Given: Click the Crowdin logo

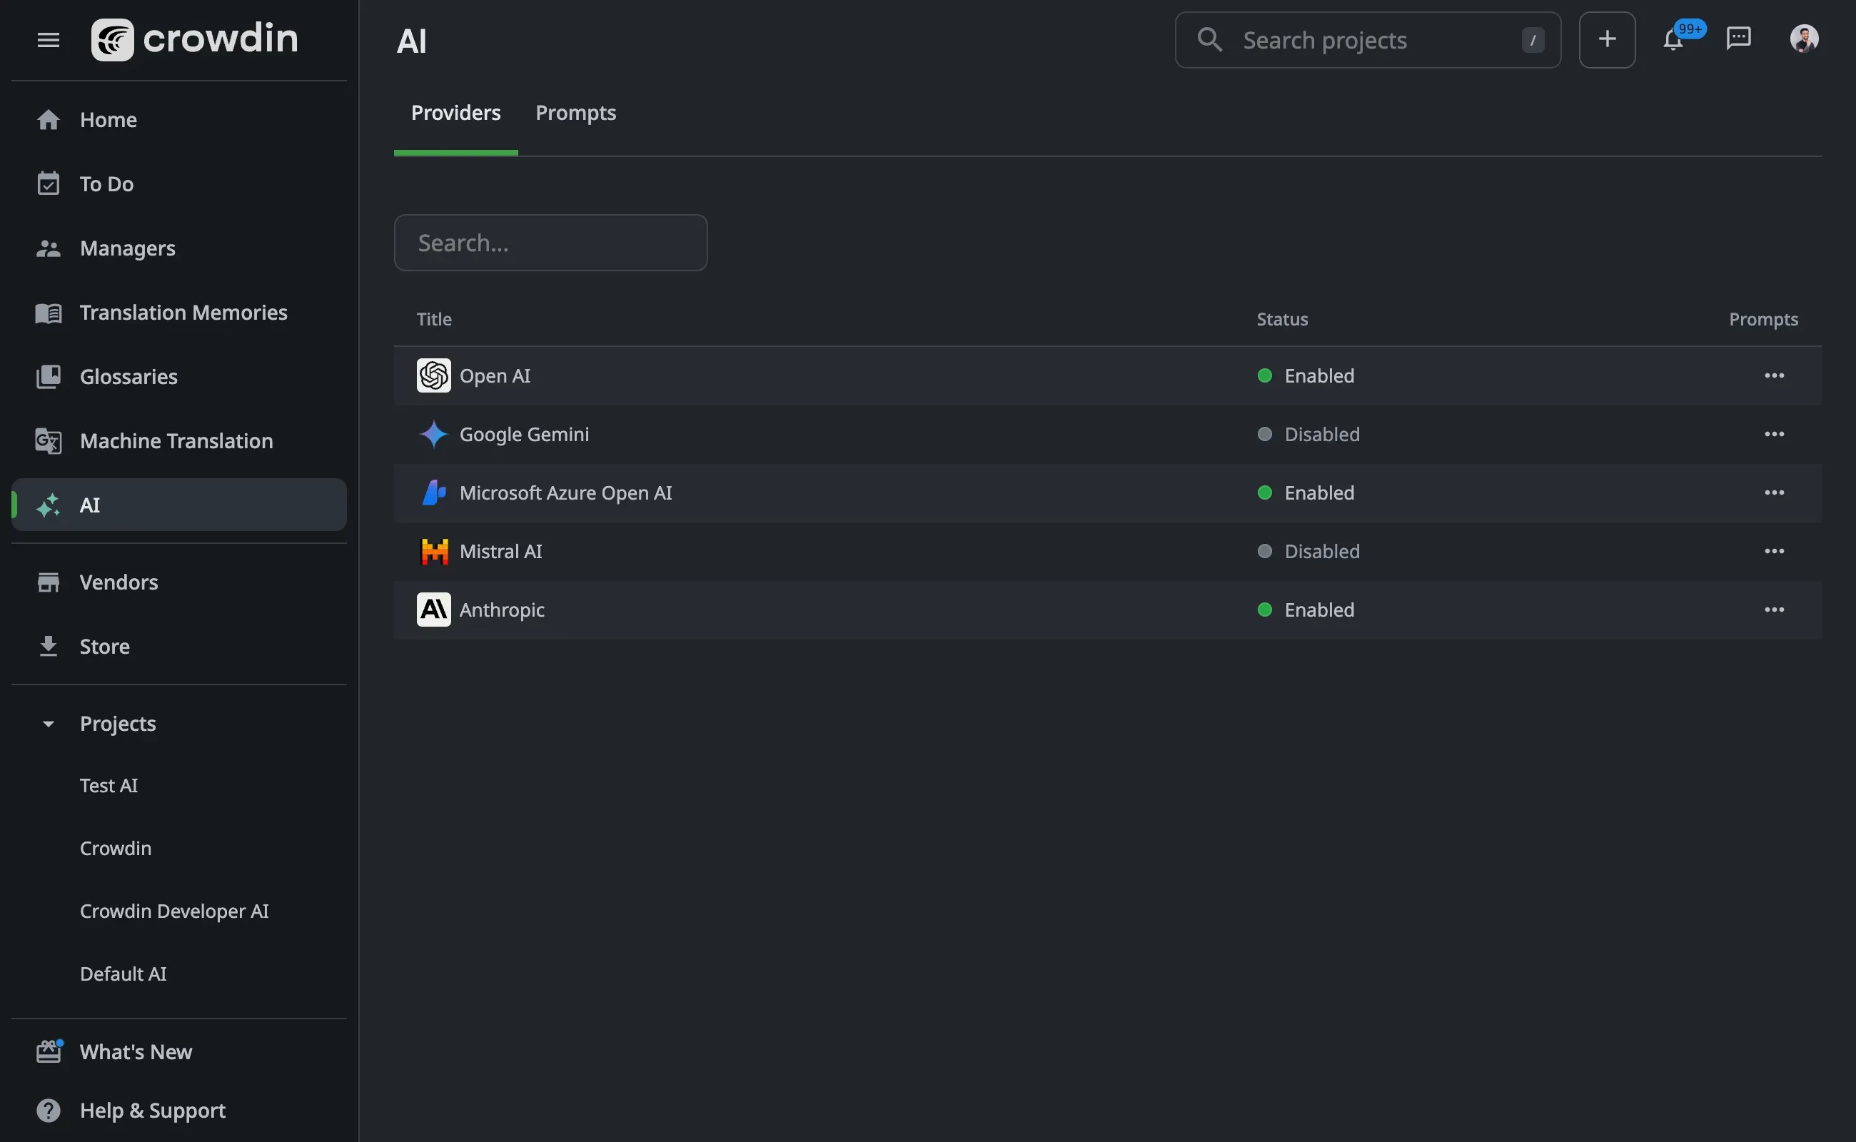Looking at the screenshot, I should 195,39.
